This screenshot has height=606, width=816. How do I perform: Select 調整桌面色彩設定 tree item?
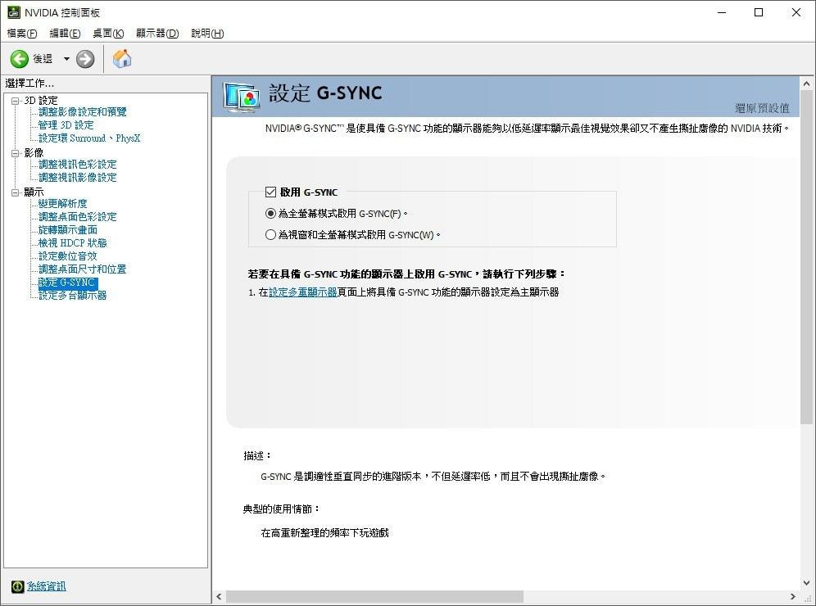[78, 216]
